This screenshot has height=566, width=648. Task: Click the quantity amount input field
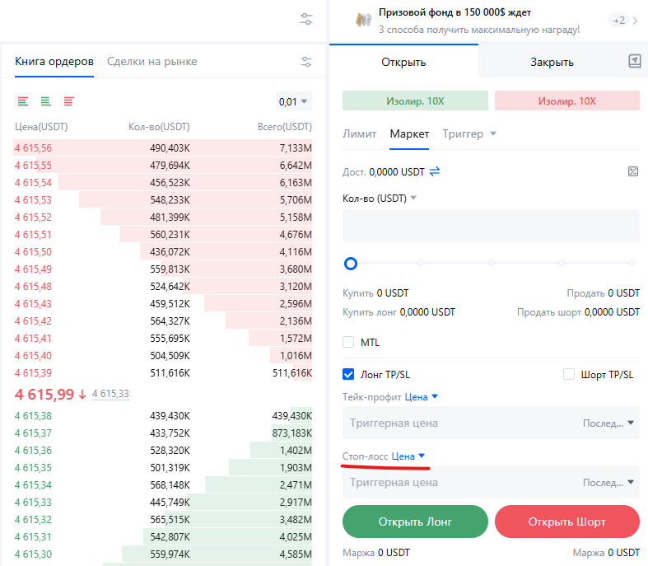click(x=491, y=225)
